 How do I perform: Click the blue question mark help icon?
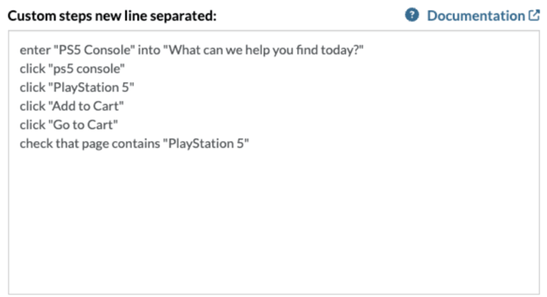tap(411, 15)
